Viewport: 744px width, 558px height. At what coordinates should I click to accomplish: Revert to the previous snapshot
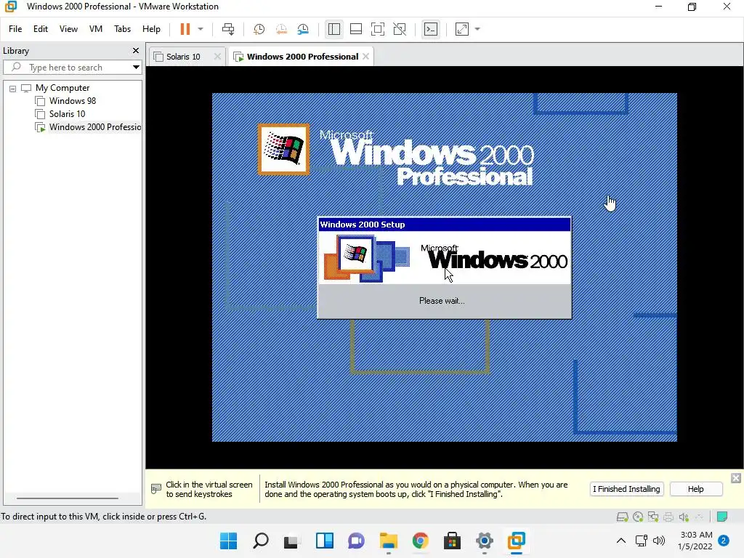(281, 29)
